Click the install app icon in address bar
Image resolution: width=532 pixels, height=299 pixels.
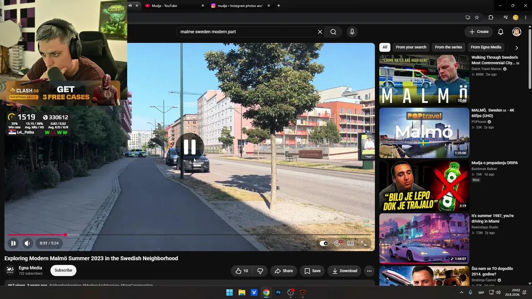coord(468,17)
